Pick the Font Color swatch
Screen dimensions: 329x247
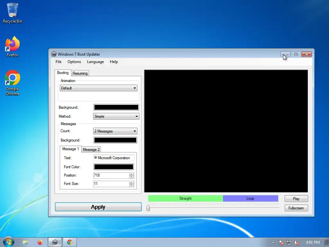point(113,167)
